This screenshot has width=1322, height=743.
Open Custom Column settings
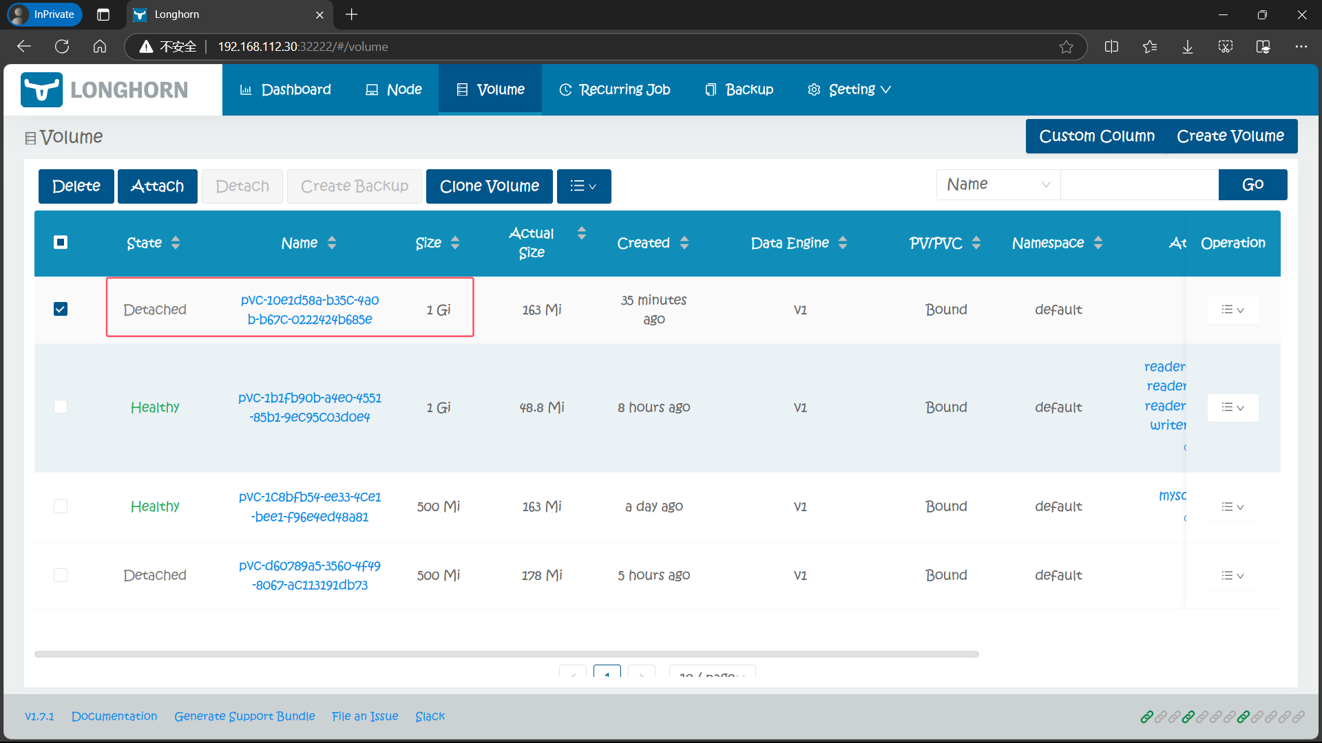(x=1097, y=136)
